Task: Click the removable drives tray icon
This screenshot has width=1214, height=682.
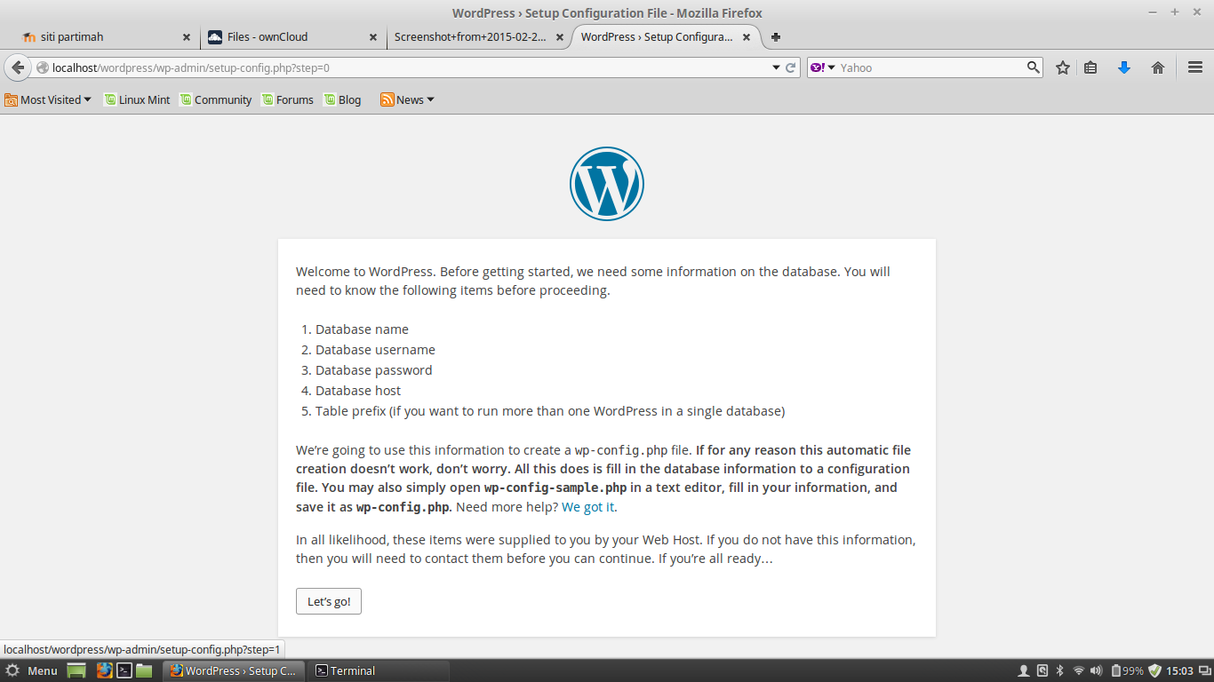Action: (1042, 670)
